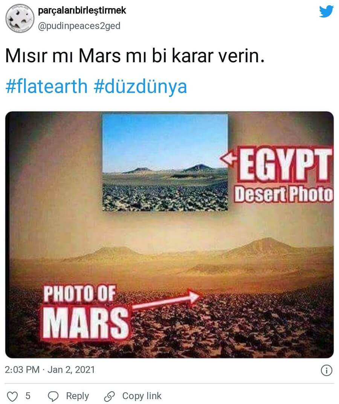
Task: Open the 2:03 PM Jan 2, 2021 timestamp
Action: pos(50,370)
